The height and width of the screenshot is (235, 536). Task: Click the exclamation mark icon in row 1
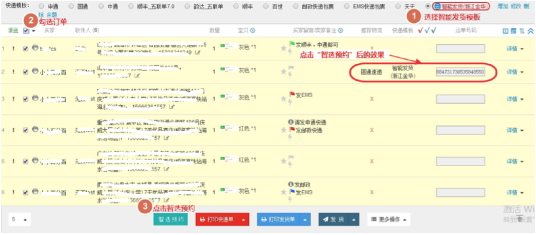[x=13, y=49]
